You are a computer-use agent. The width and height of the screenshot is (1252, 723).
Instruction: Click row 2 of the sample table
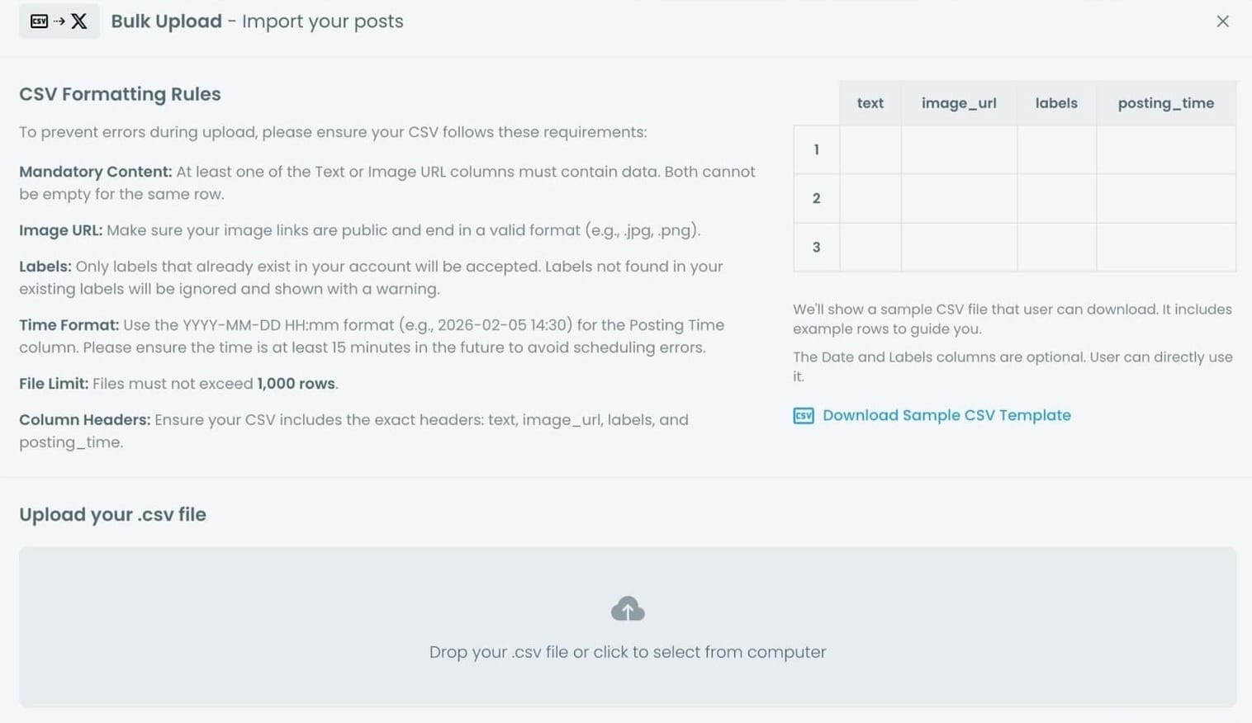816,198
